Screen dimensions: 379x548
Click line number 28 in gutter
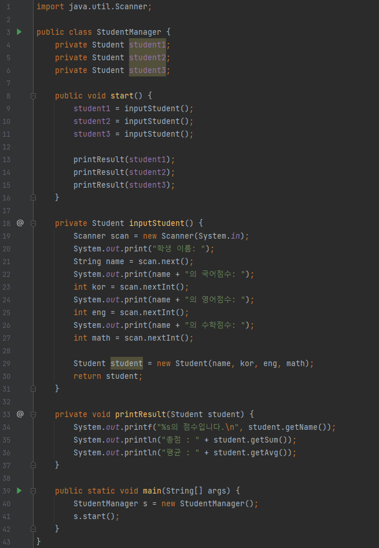click(6, 350)
